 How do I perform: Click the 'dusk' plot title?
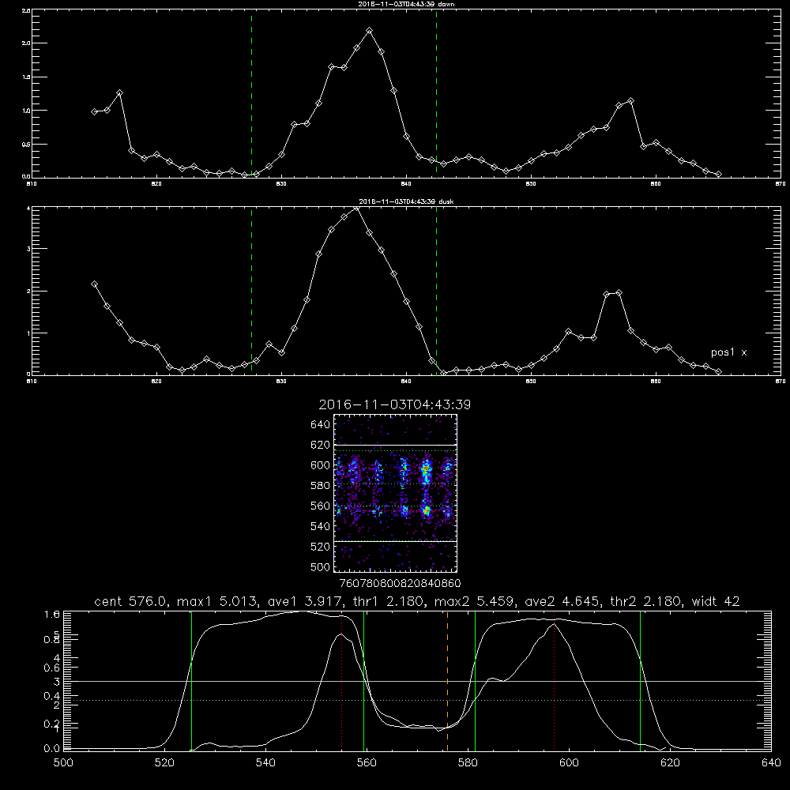click(x=406, y=201)
